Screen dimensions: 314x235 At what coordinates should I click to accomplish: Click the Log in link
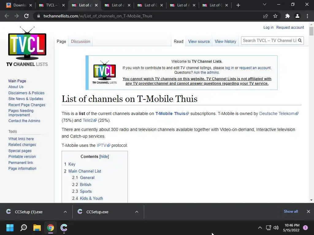[268, 27]
